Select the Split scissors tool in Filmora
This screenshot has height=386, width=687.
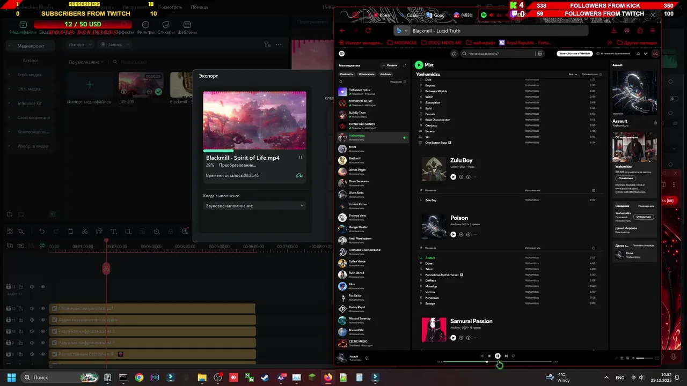point(85,232)
